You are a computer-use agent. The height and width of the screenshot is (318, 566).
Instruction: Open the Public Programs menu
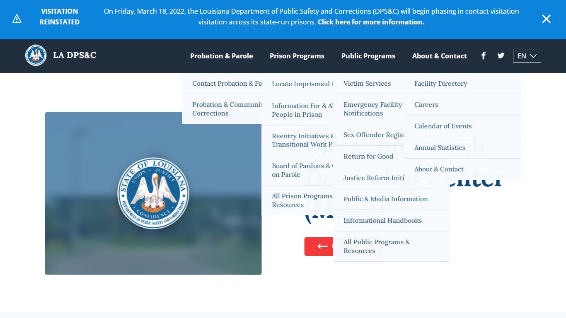368,56
